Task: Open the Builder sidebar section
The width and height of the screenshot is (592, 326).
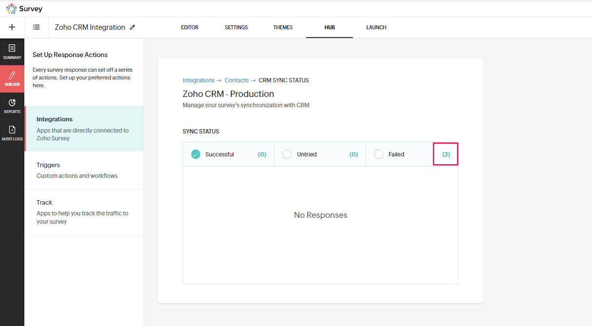Action: click(x=12, y=79)
